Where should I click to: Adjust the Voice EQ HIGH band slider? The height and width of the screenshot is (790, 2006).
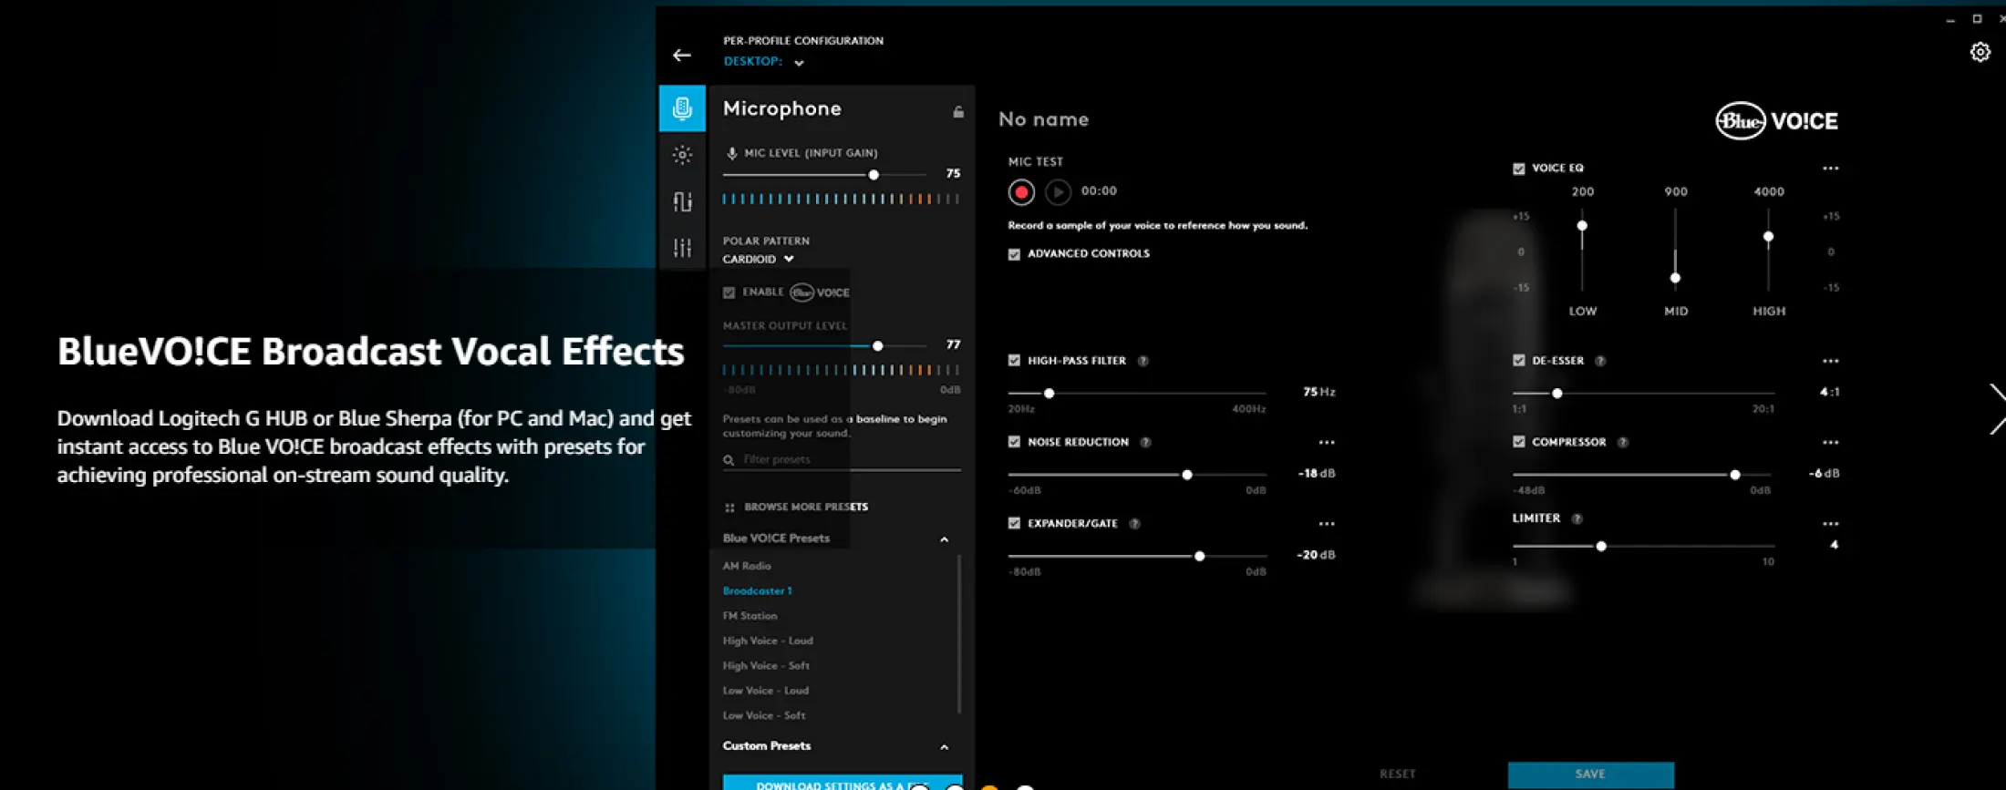click(1768, 237)
